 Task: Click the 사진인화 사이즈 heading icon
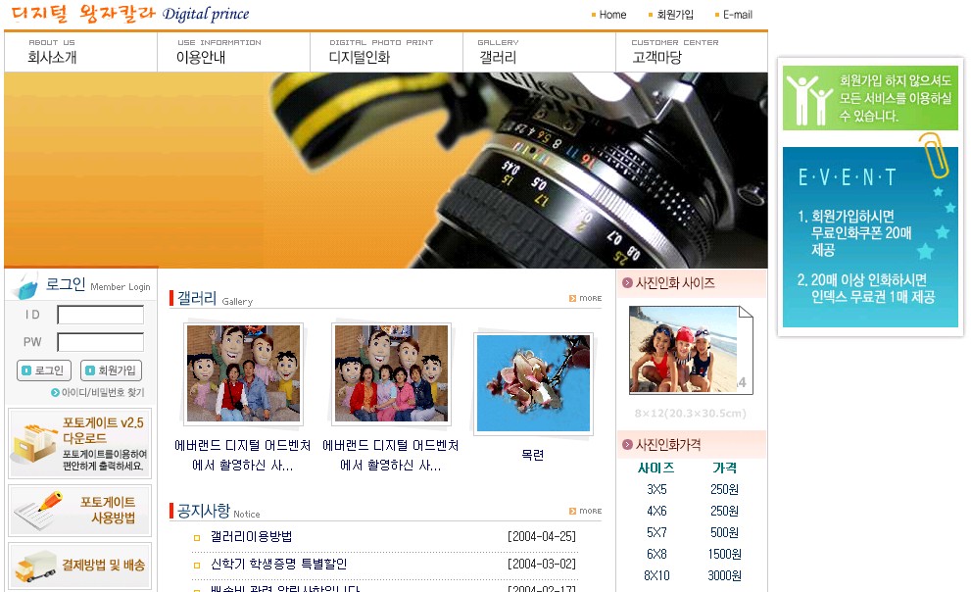point(627,283)
